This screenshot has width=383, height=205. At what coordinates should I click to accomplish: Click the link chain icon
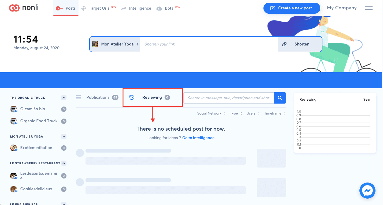[x=285, y=44]
